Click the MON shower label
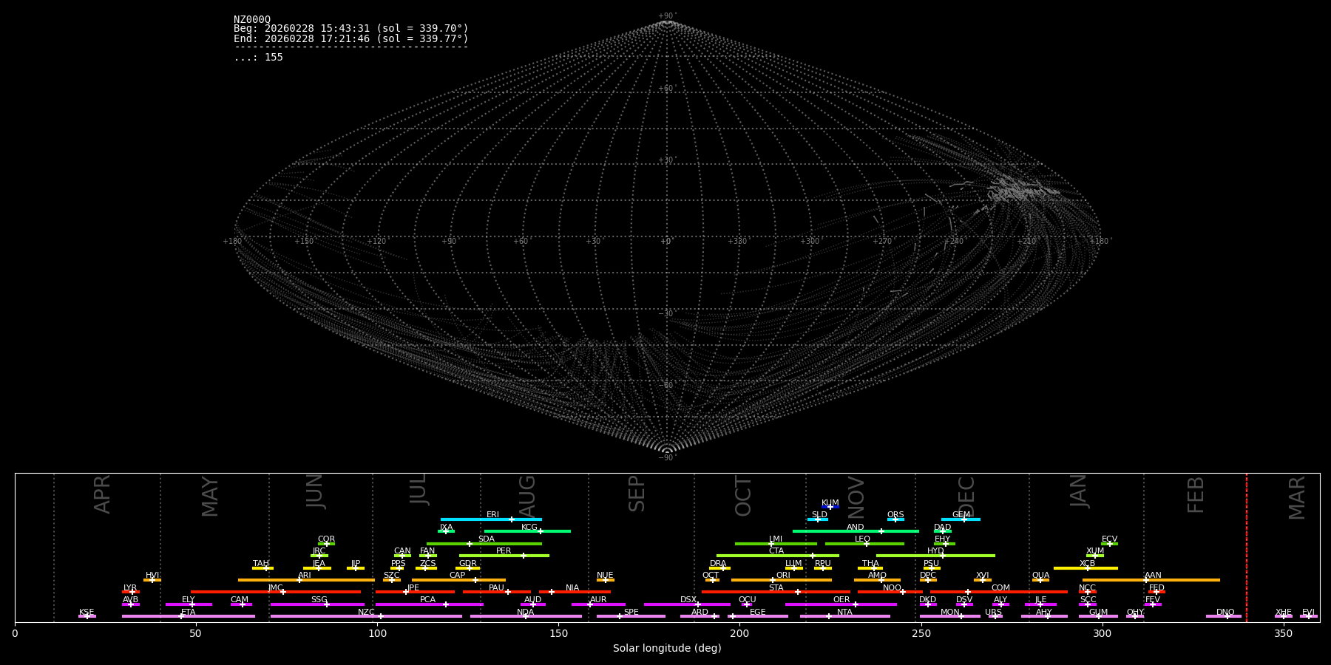 pos(950,613)
